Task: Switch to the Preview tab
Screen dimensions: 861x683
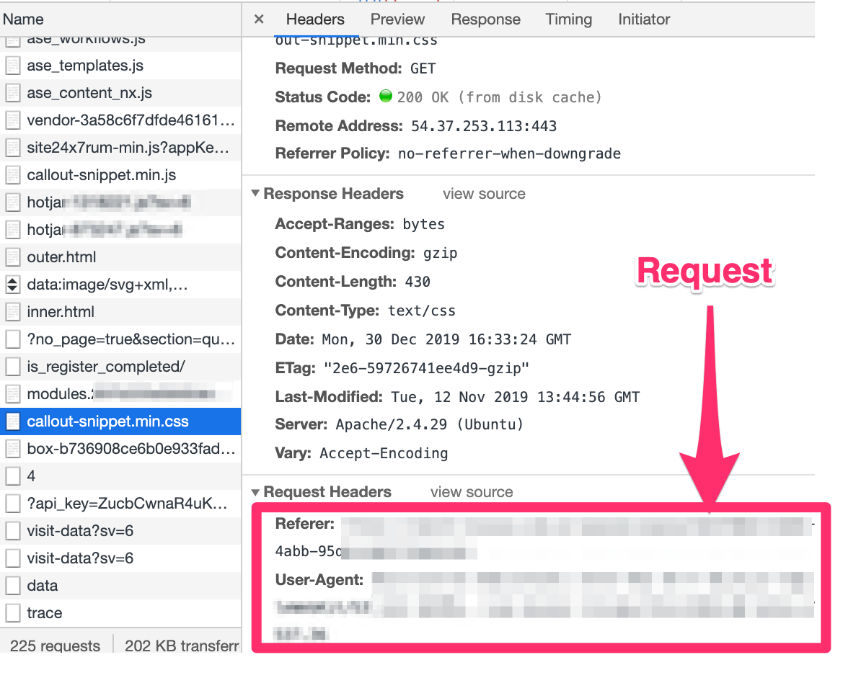Action: (x=397, y=19)
